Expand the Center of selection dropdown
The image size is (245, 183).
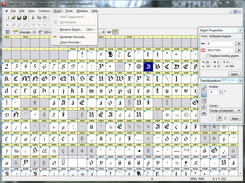point(225,111)
